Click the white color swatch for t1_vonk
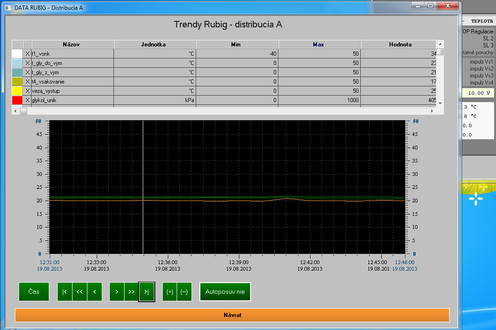Viewport: 496px width, 330px height. pos(17,54)
